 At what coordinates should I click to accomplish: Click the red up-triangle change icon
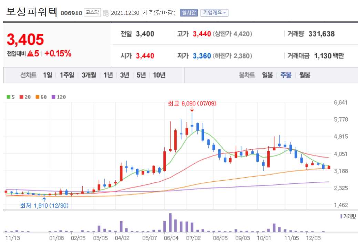(x=30, y=54)
